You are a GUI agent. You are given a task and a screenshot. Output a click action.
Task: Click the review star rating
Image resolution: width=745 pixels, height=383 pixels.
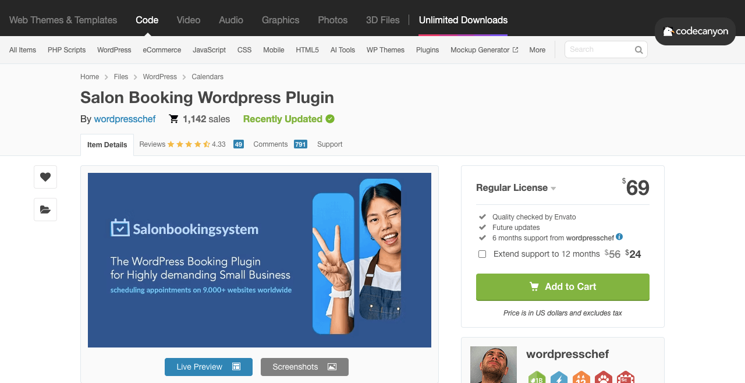point(189,144)
